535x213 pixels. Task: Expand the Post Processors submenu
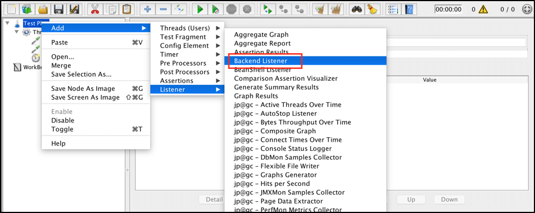coord(188,72)
